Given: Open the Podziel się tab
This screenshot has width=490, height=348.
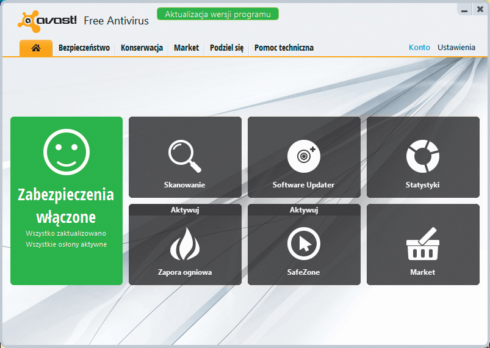Looking at the screenshot, I should (x=226, y=48).
